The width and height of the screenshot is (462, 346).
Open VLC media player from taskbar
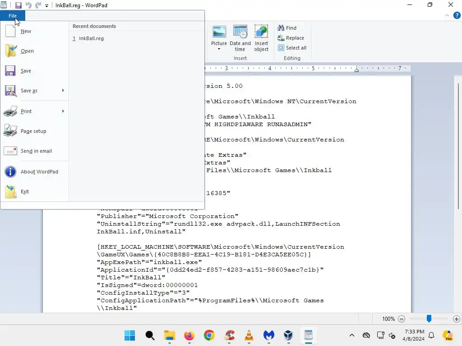pos(249,335)
